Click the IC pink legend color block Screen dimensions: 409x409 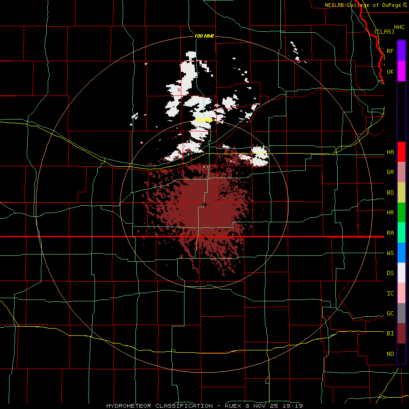click(x=401, y=293)
